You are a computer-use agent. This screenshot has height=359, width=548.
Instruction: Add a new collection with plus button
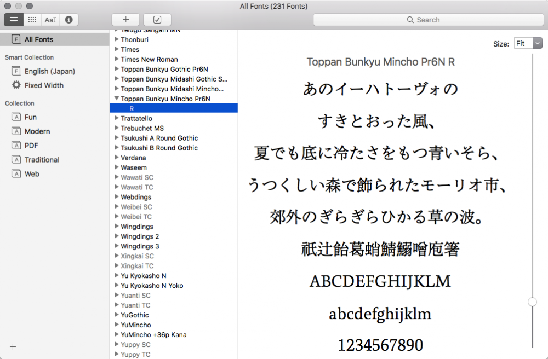(13, 347)
